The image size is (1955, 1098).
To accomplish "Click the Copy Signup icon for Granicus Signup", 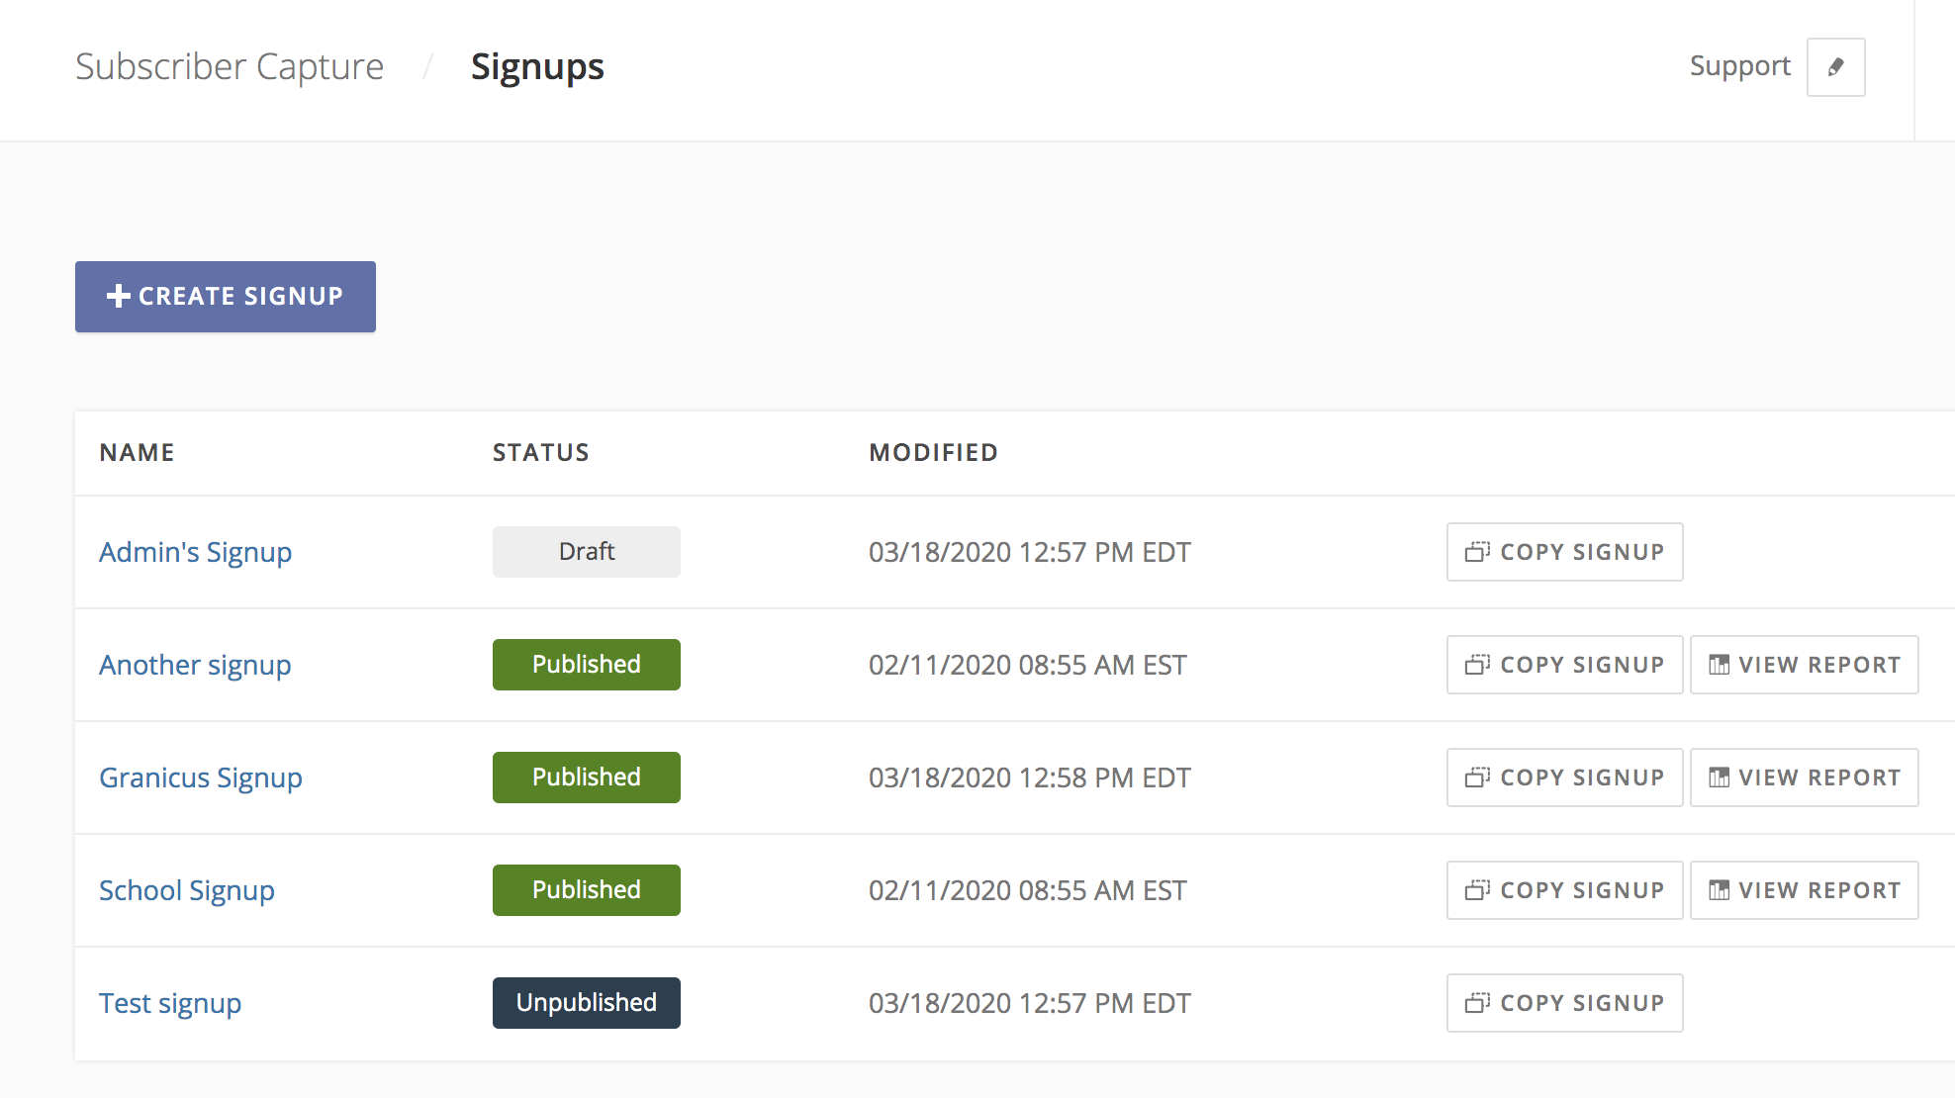I will (1476, 778).
